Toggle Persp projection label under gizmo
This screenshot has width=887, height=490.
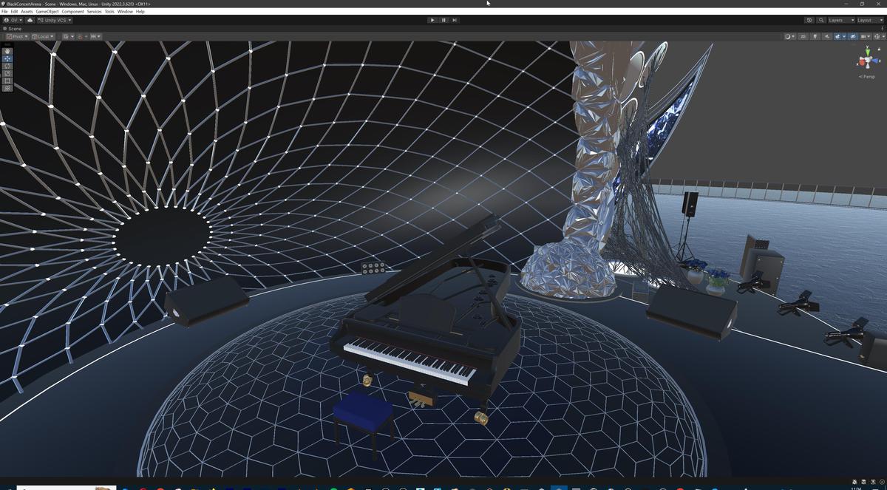coord(868,77)
